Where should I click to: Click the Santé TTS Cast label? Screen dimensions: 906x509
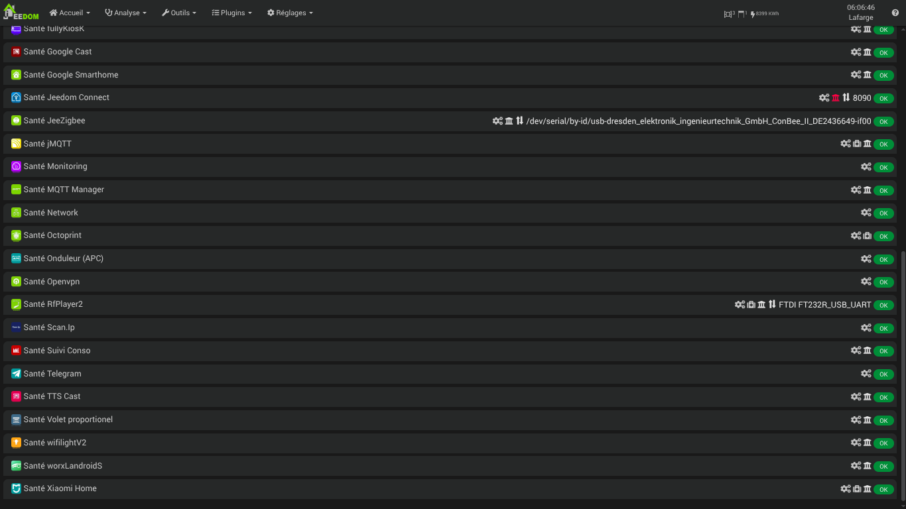[52, 396]
